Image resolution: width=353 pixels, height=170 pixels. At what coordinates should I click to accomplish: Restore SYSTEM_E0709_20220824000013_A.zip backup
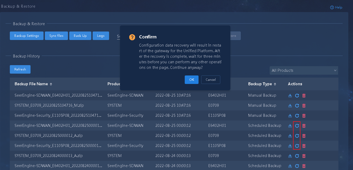[297, 156]
